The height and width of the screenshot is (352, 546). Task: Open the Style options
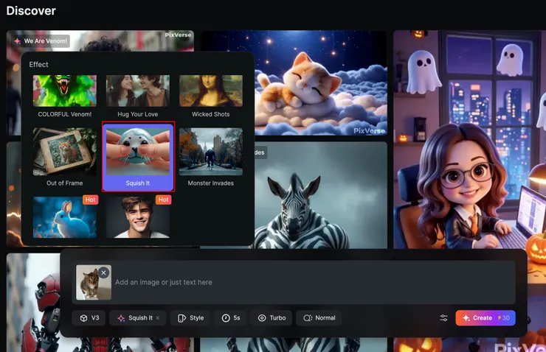[190, 318]
